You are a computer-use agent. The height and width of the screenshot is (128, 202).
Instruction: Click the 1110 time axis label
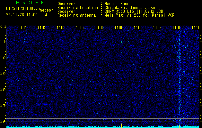click(x=196, y=28)
